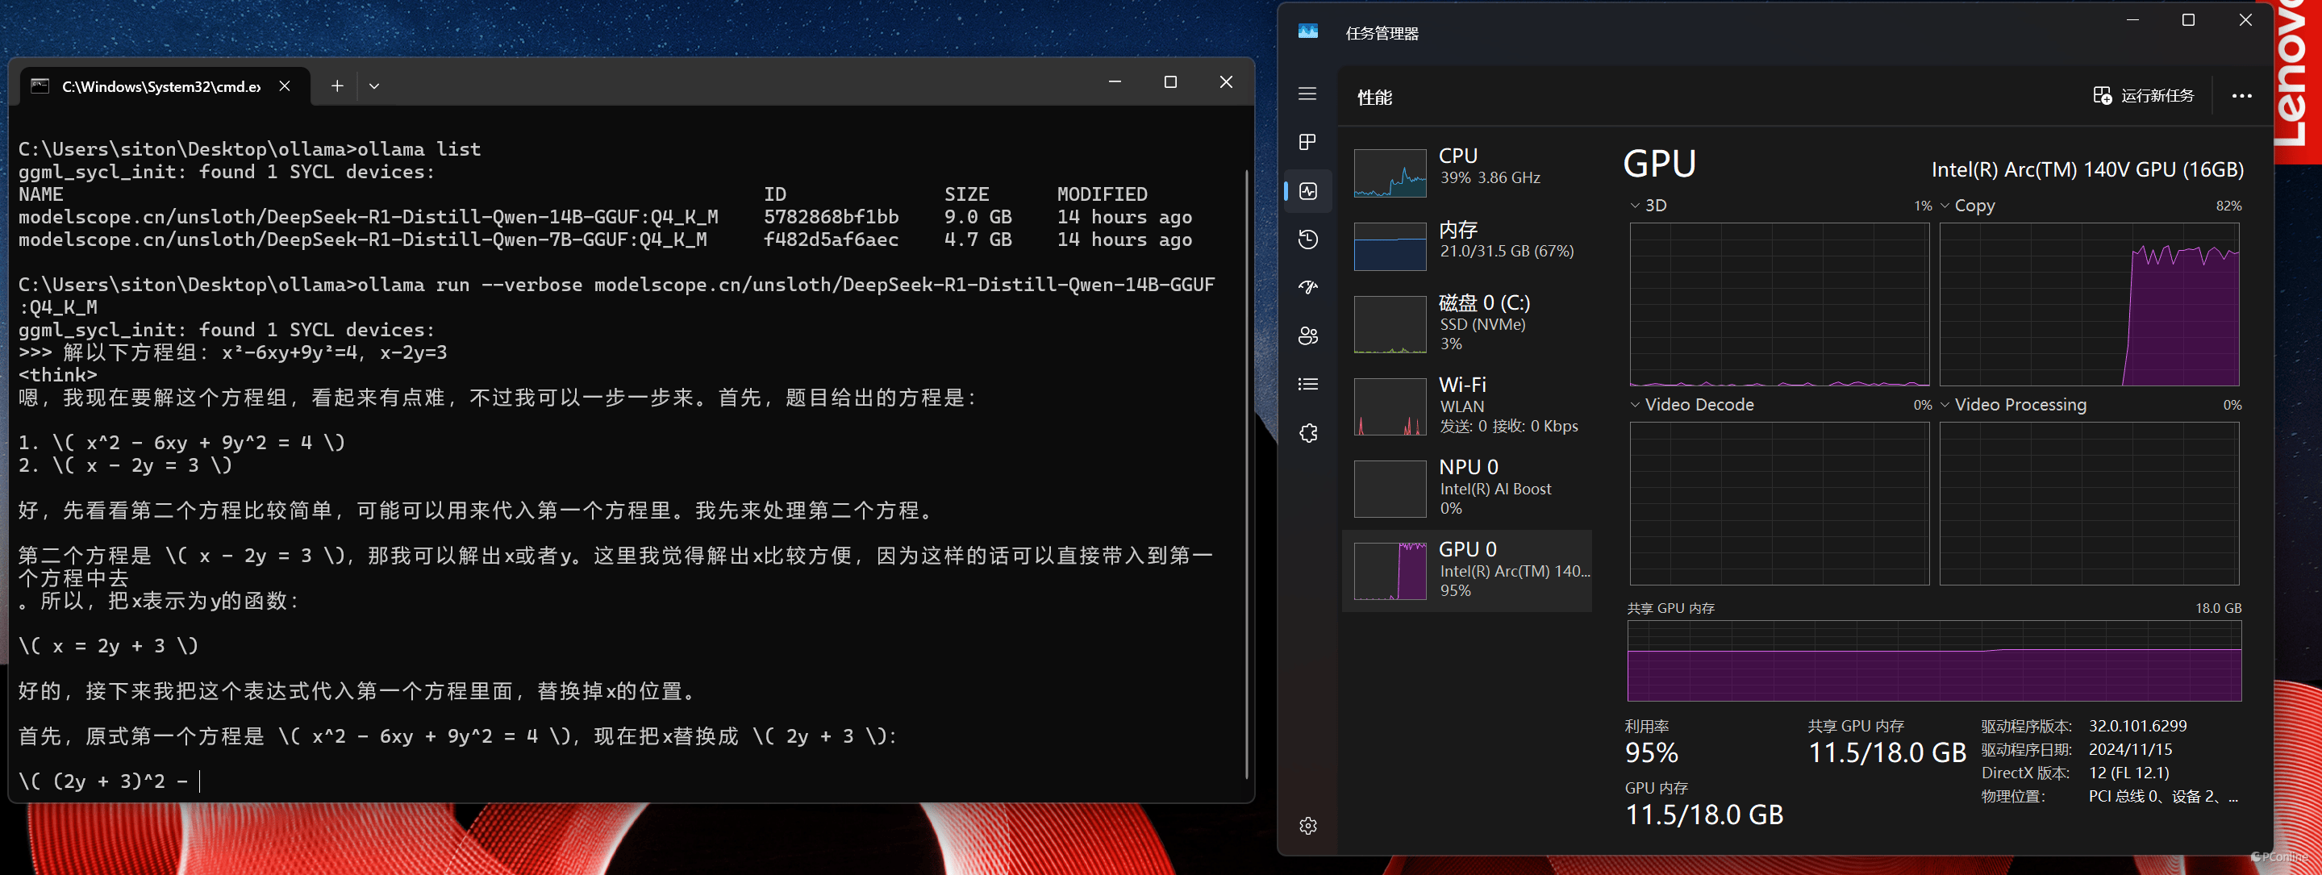This screenshot has width=2322, height=875.
Task: Click Run new task button
Action: (2144, 97)
